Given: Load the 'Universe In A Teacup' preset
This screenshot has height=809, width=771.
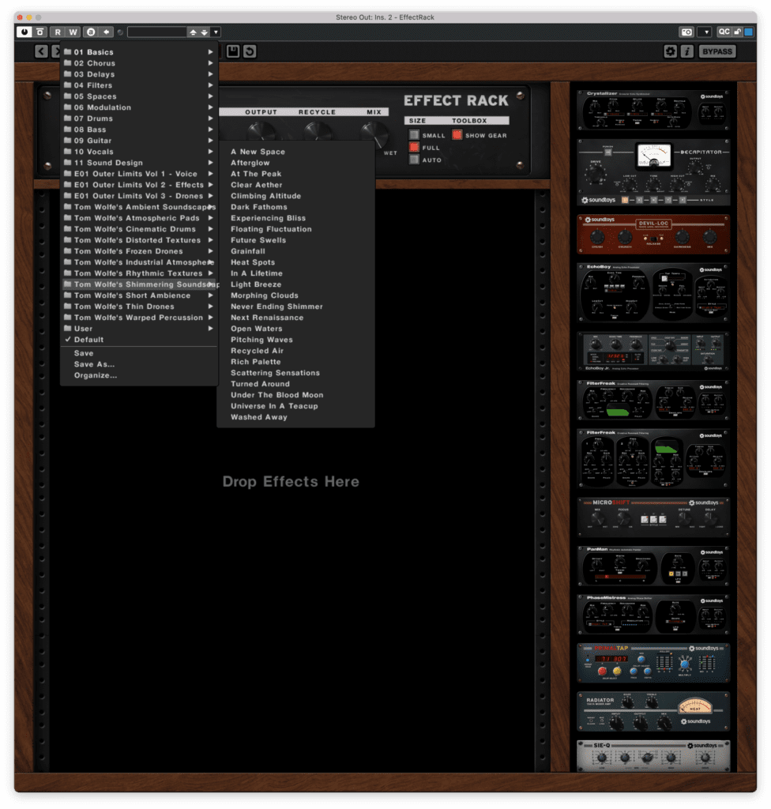Looking at the screenshot, I should pos(295,406).
